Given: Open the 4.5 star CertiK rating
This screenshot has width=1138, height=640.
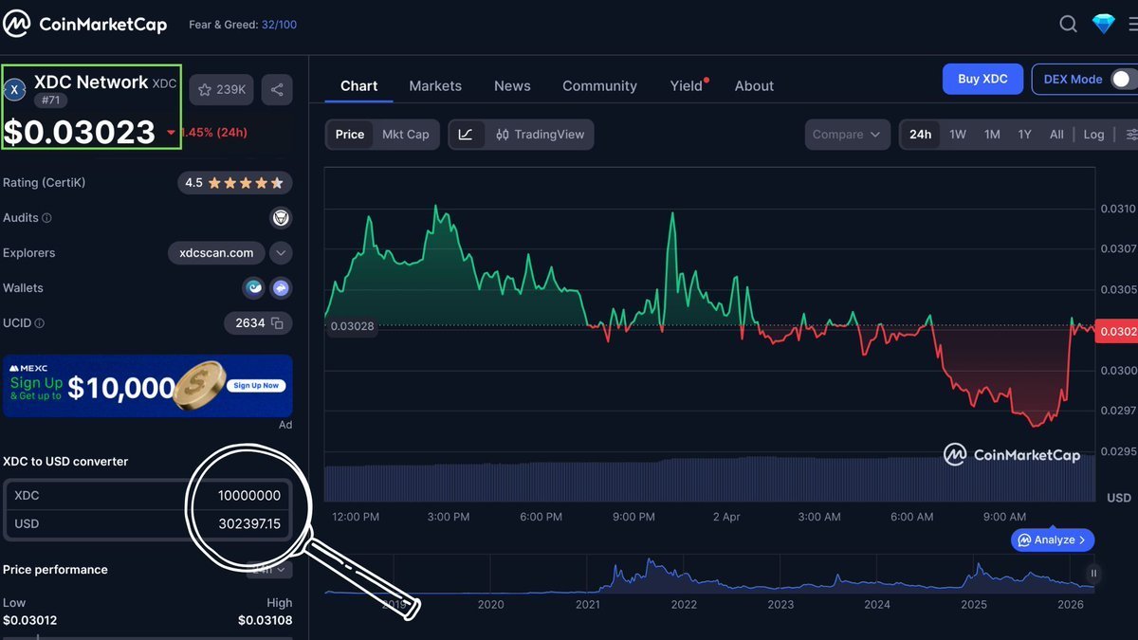Looking at the screenshot, I should 234,183.
